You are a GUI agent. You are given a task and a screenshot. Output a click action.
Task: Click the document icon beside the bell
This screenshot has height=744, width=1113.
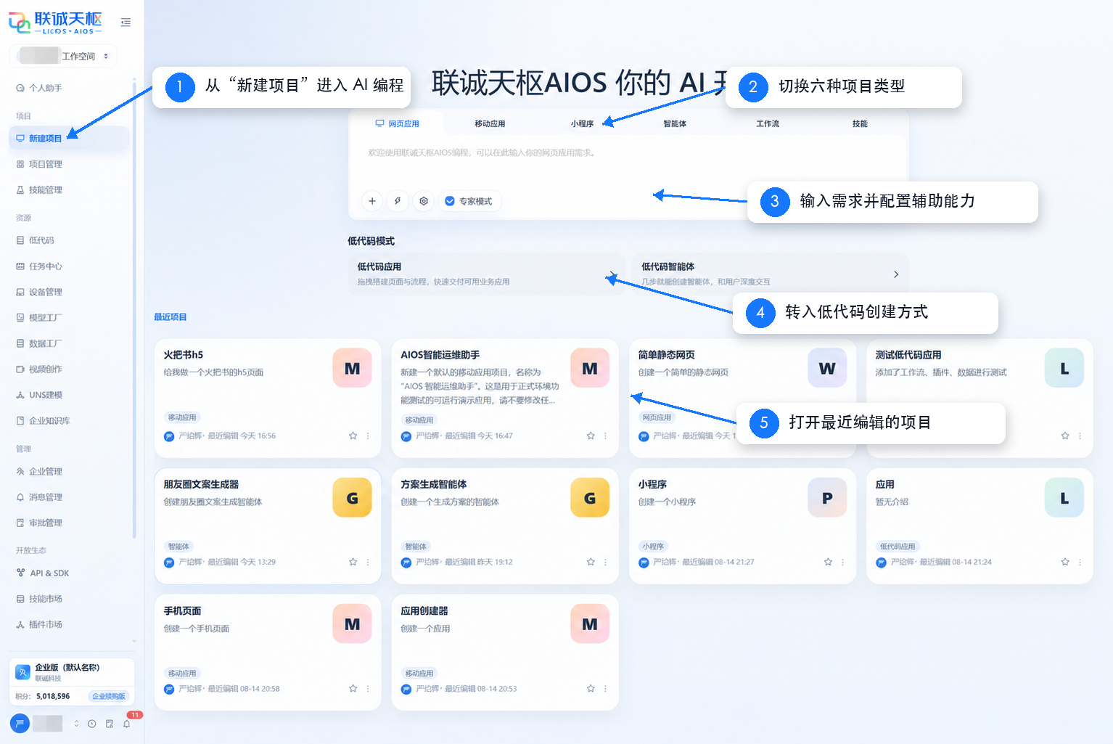110,724
